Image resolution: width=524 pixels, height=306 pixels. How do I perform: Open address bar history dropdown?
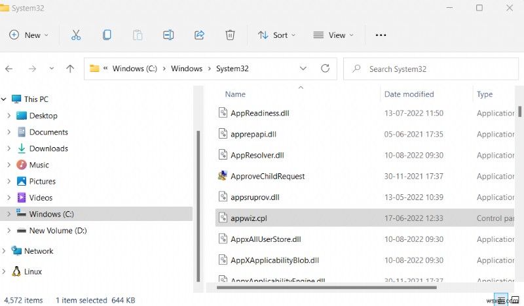coord(303,69)
